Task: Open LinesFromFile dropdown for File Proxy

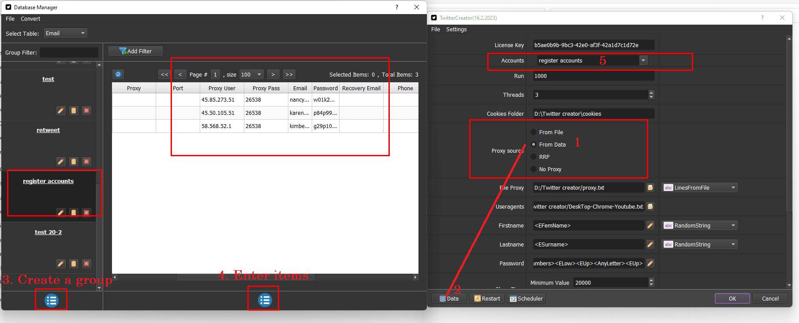Action: pyautogui.click(x=699, y=187)
